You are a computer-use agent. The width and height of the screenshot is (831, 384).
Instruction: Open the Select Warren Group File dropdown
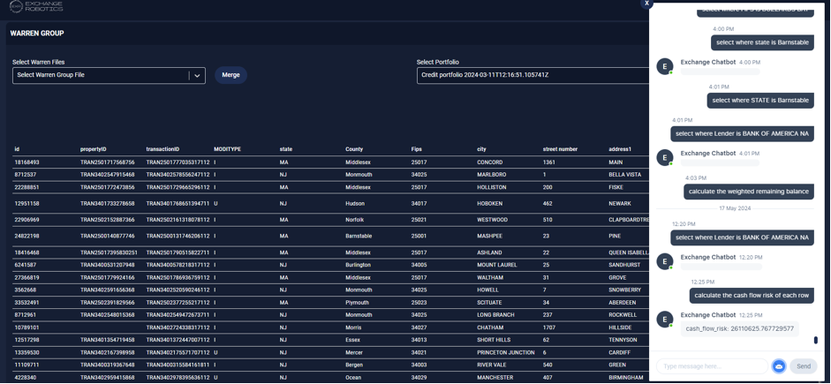click(x=100, y=76)
